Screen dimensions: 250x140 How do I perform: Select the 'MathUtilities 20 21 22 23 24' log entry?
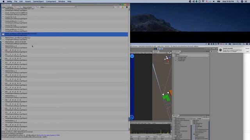[65, 43]
